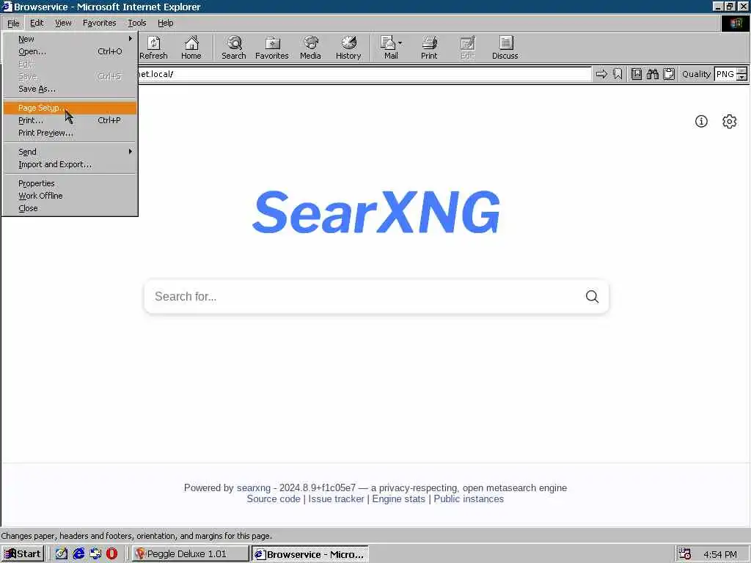Follow the searxng link in footer

pos(253,487)
